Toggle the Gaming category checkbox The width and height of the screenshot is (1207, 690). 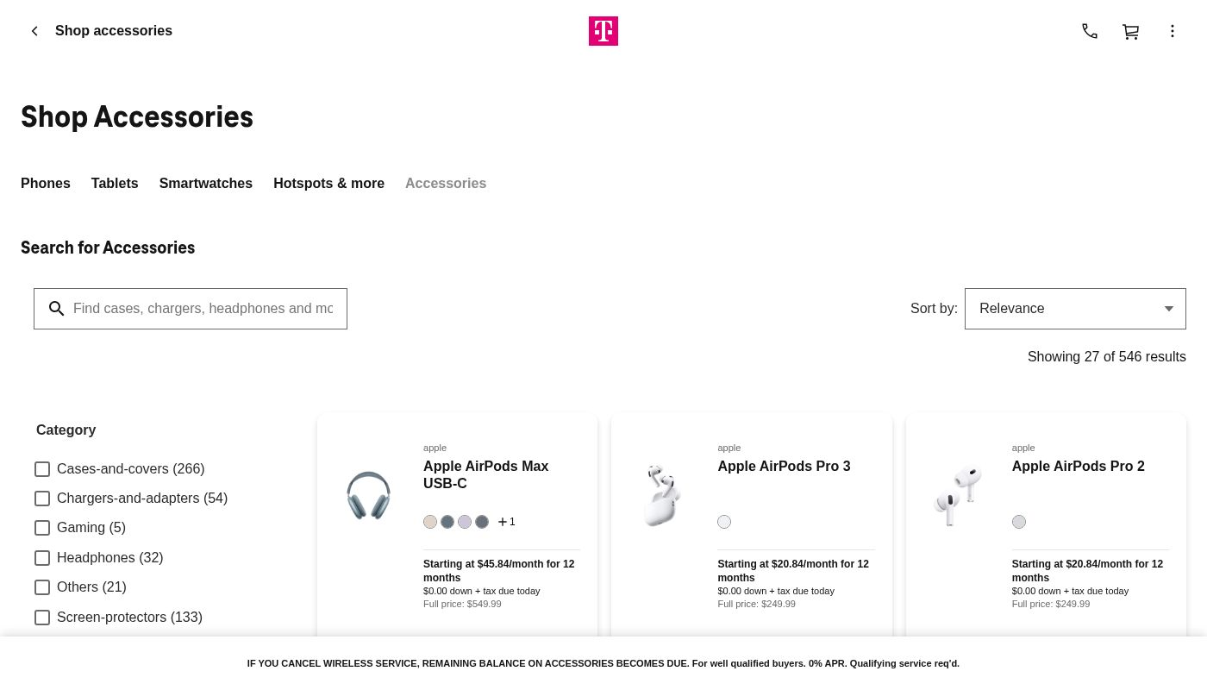coord(42,528)
